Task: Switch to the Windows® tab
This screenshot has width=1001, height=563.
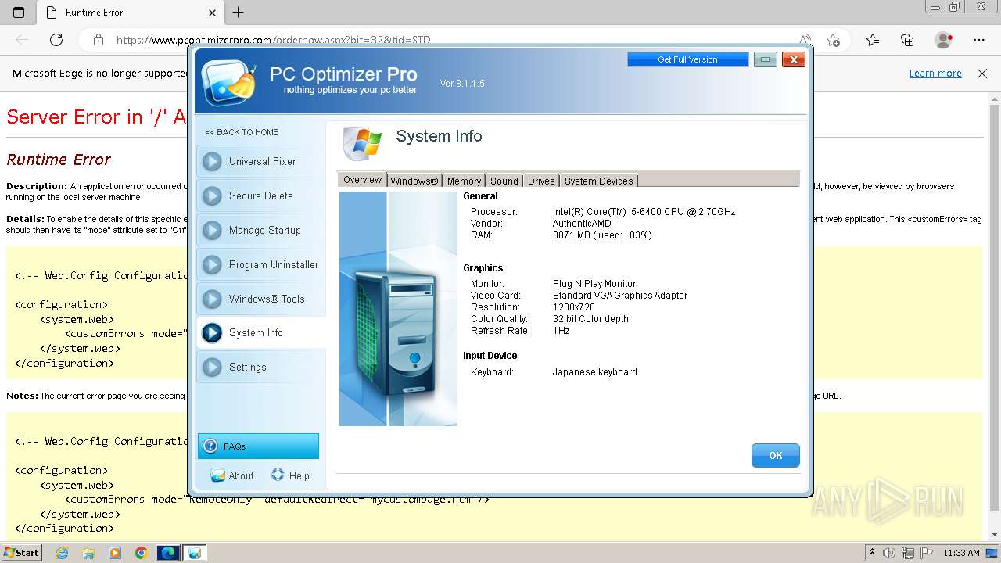Action: coord(414,181)
